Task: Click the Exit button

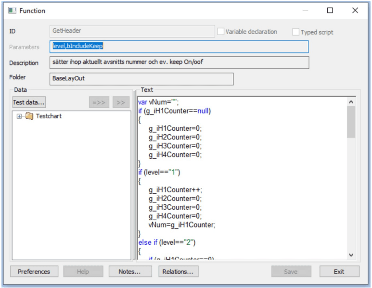Action: point(339,272)
